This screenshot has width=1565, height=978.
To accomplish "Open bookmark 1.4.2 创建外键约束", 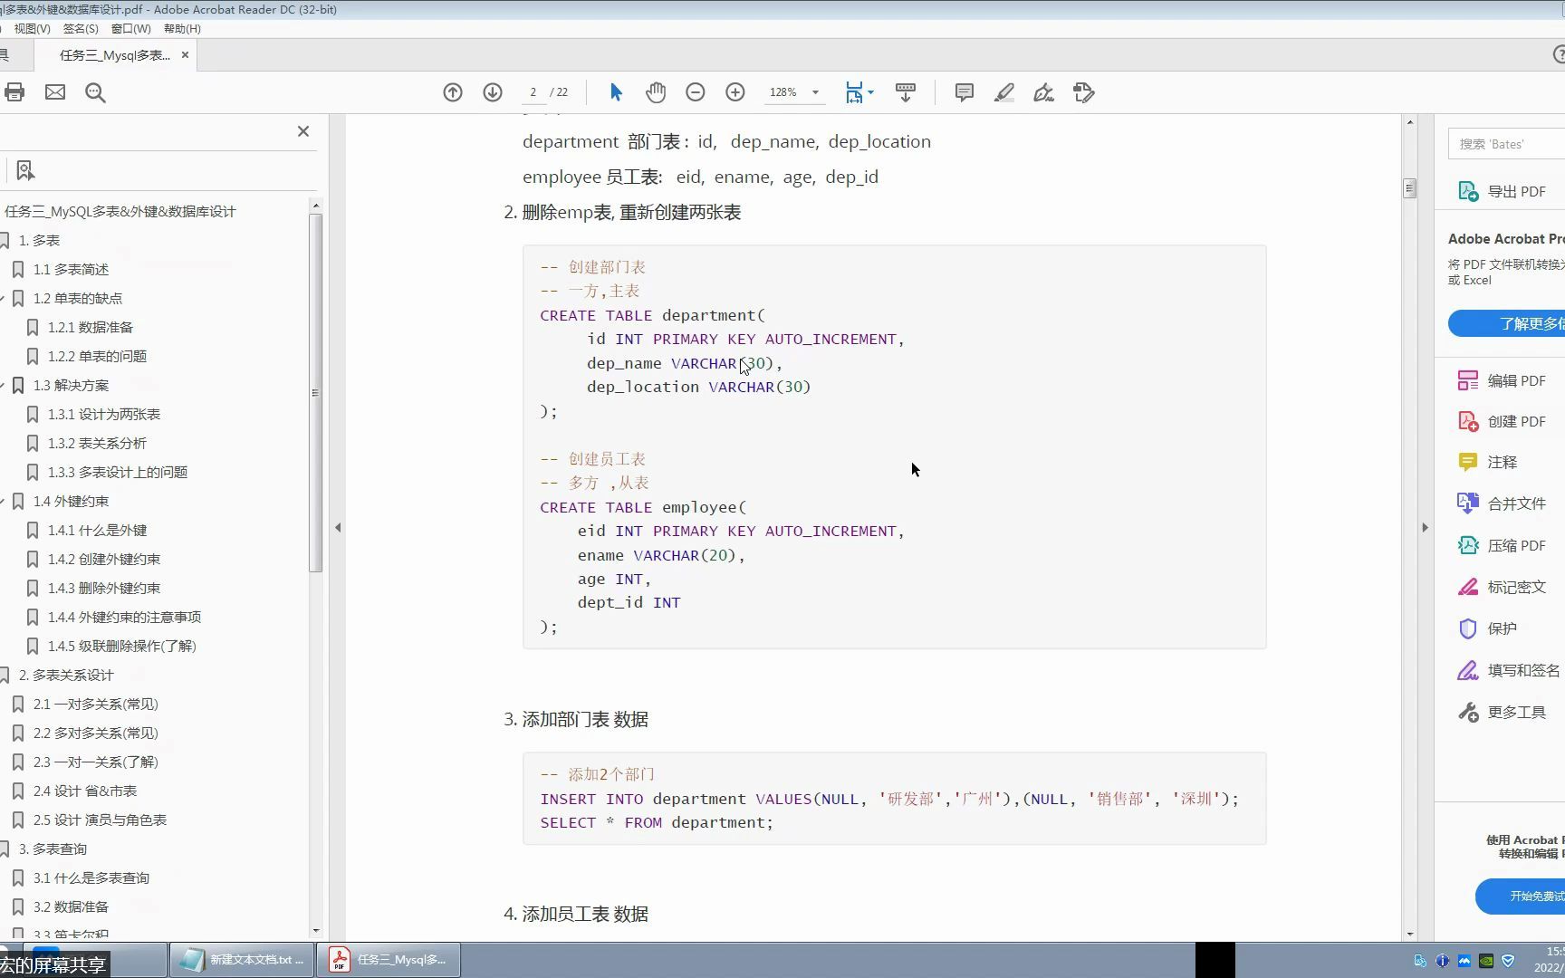I will pos(103,559).
